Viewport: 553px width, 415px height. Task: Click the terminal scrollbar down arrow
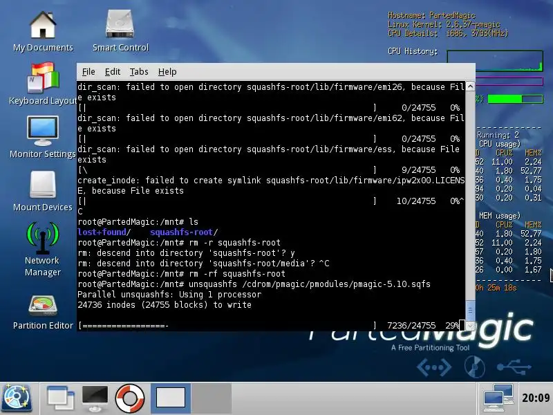coord(470,326)
